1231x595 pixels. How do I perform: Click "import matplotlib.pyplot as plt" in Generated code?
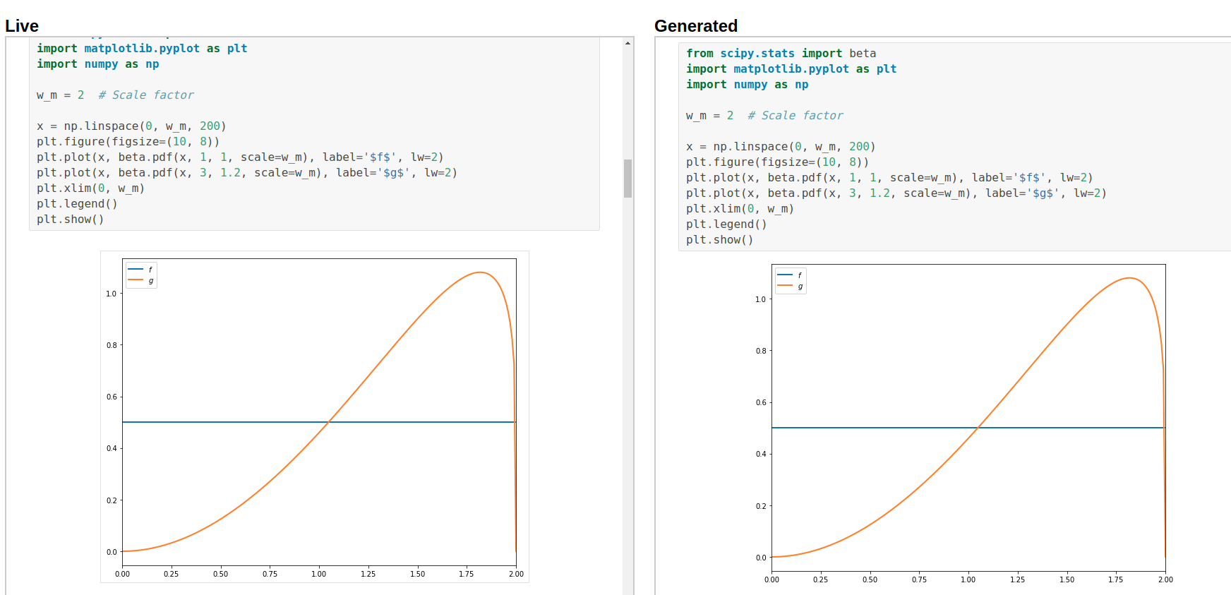pyautogui.click(x=791, y=69)
